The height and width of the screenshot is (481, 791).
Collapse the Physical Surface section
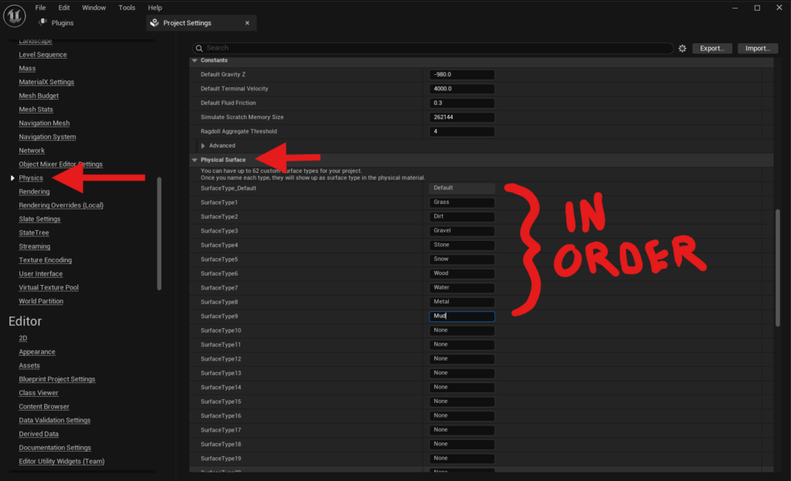(195, 160)
